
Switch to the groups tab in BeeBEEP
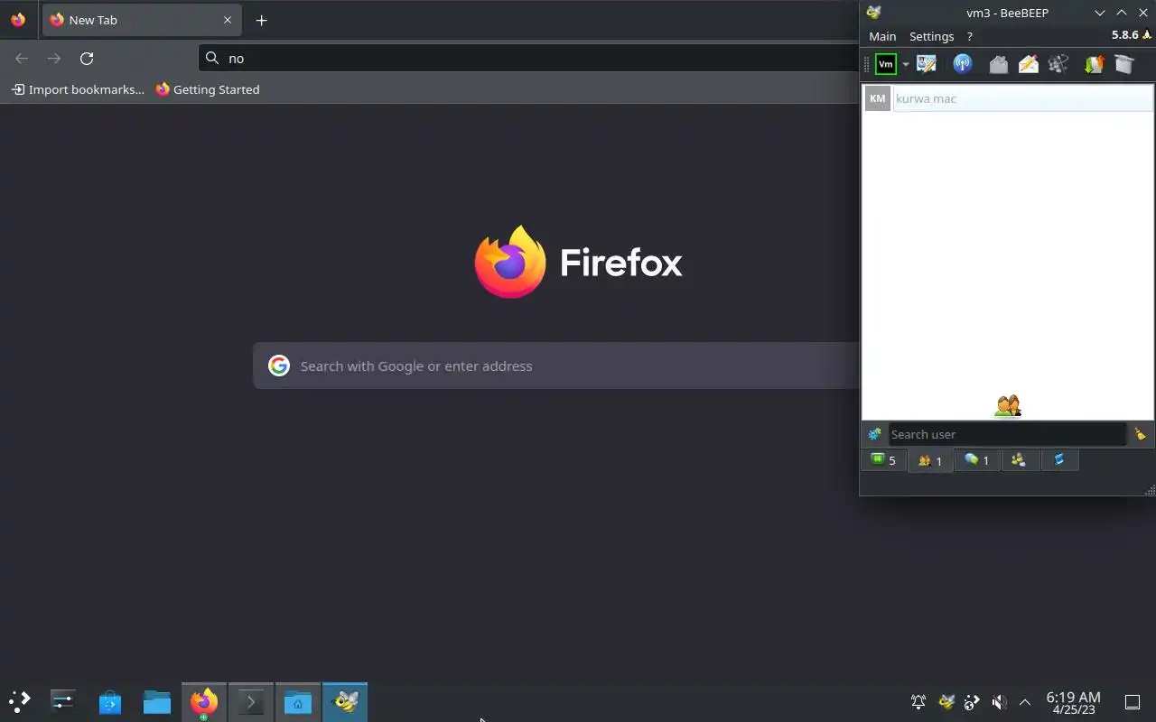point(1019,460)
